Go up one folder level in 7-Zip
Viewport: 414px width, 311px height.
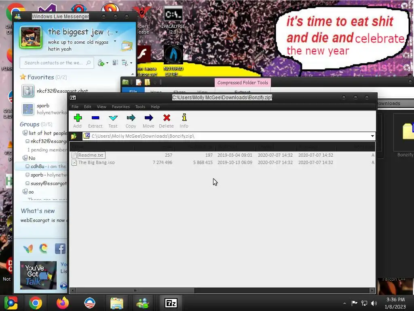pyautogui.click(x=74, y=136)
